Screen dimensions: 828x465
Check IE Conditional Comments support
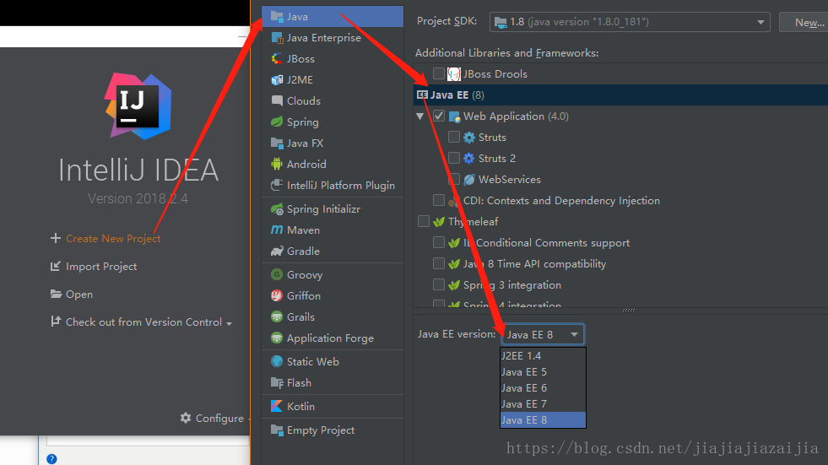(x=438, y=242)
